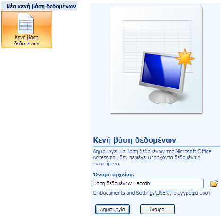Click the description text starting with Δημιουργεί

pyautogui.click(x=152, y=157)
